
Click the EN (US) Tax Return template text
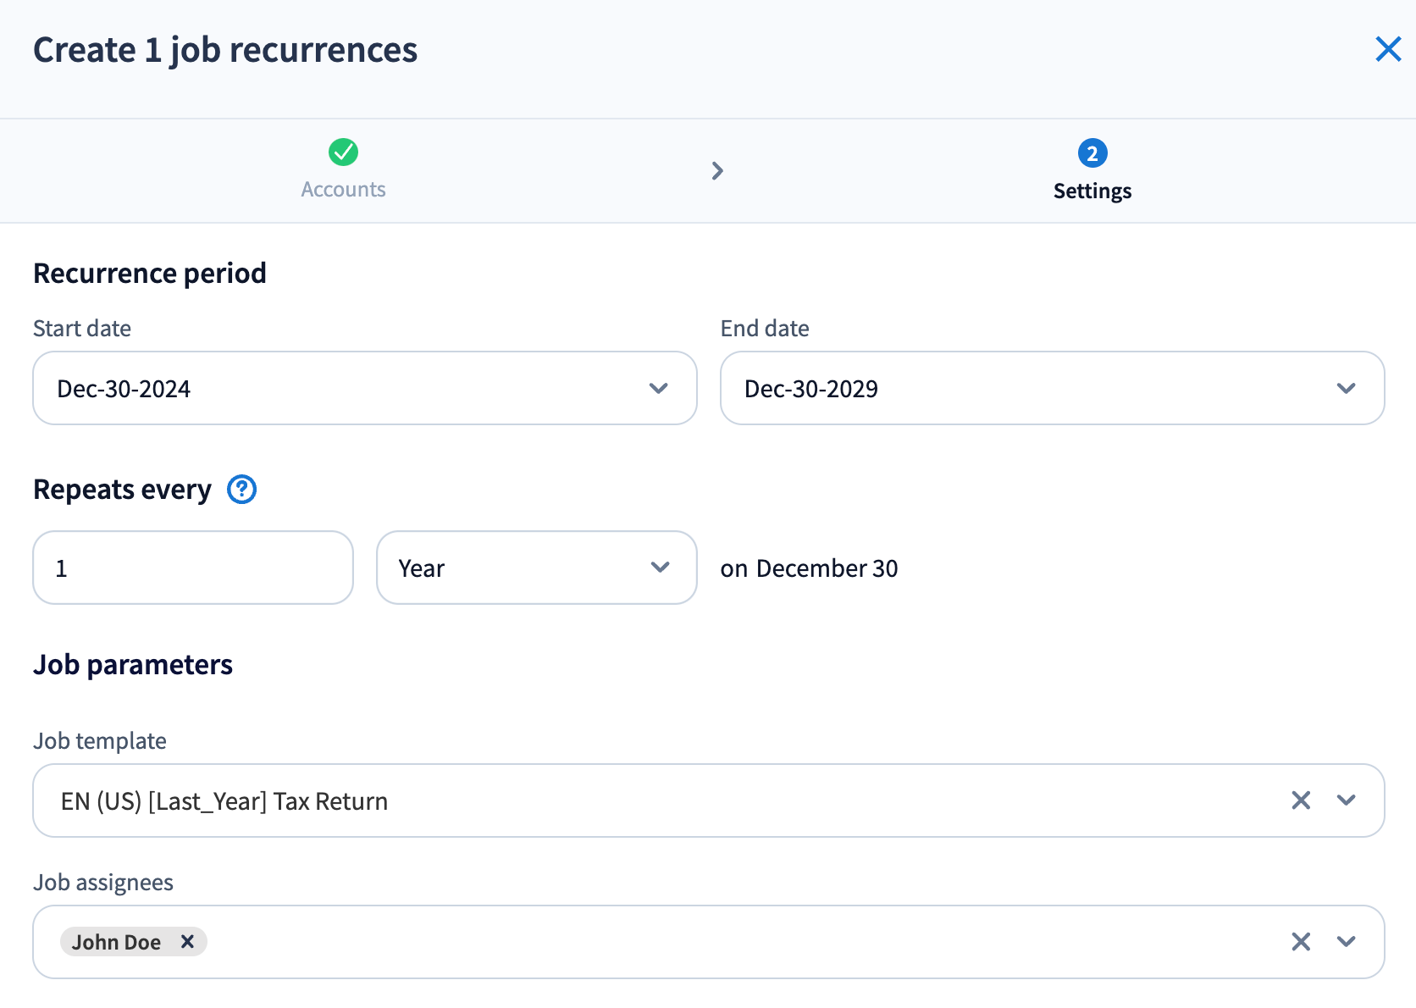(224, 801)
